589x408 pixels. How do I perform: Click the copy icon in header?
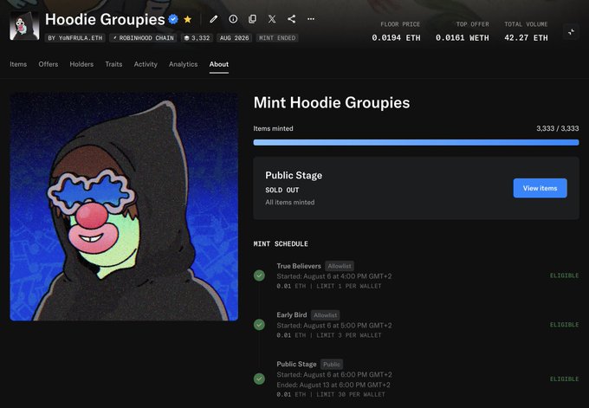252,19
